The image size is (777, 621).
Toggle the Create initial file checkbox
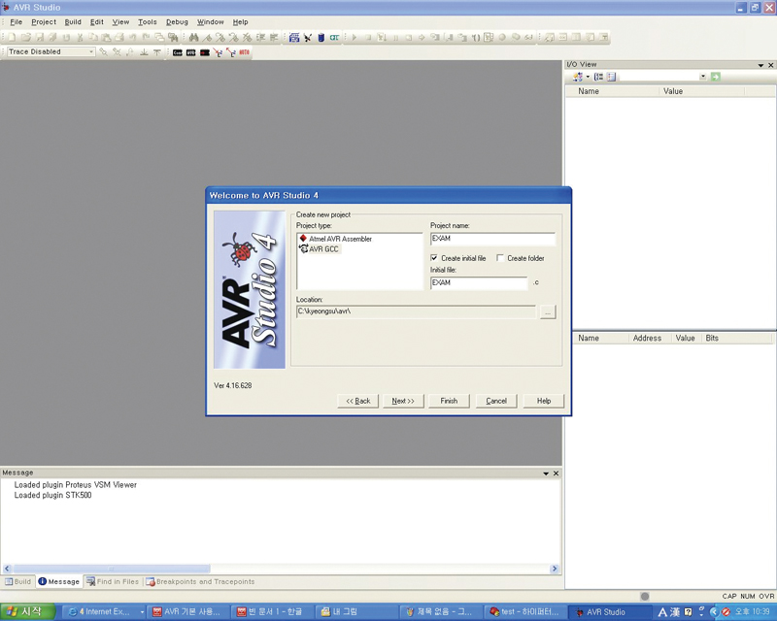434,258
